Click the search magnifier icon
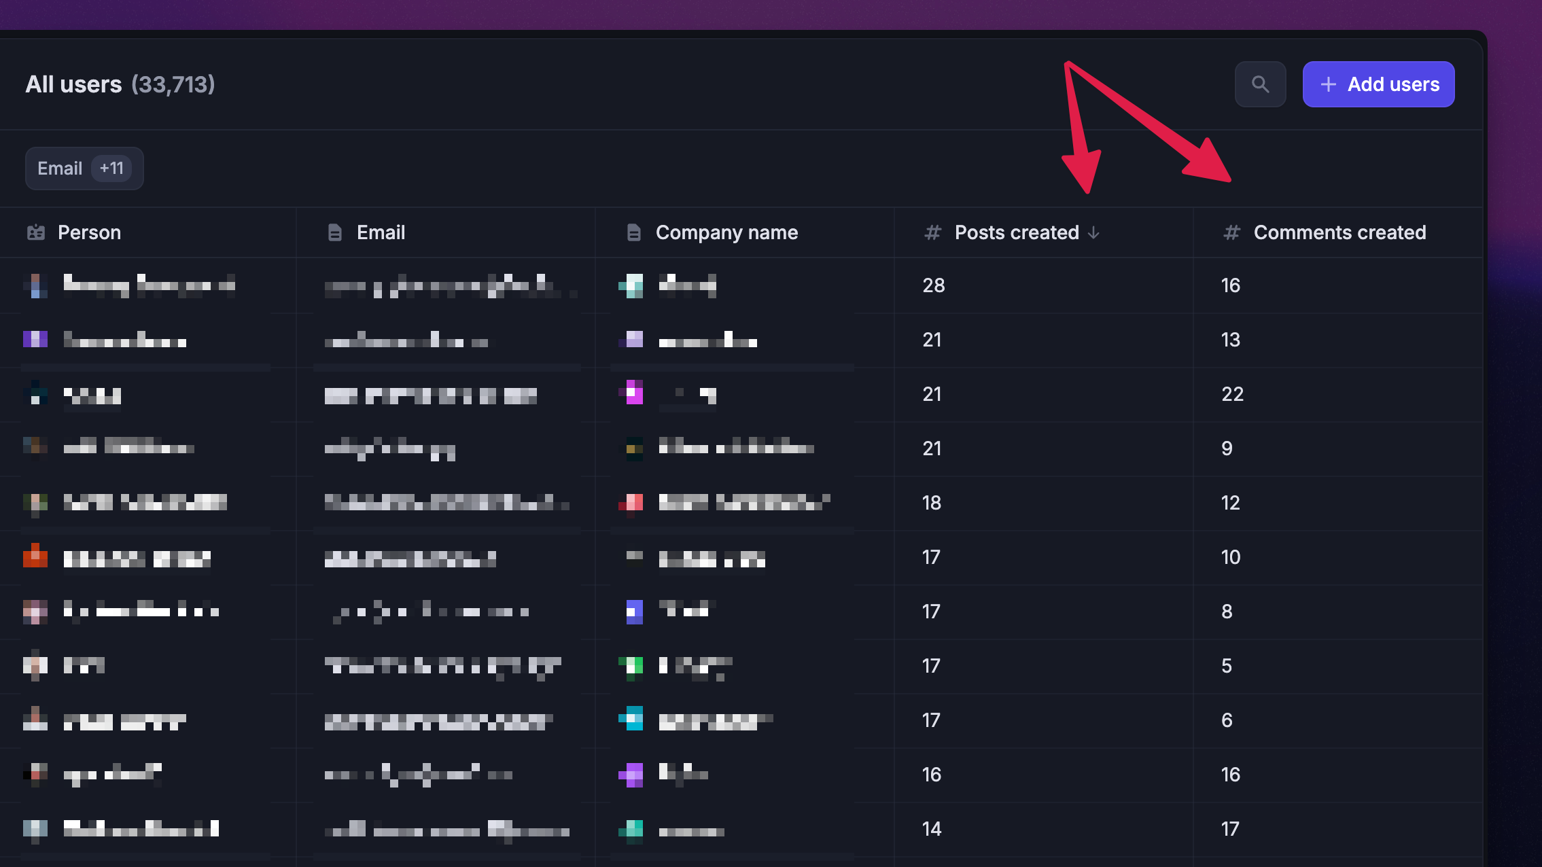Screen dimensions: 1542x867 pos(1260,84)
